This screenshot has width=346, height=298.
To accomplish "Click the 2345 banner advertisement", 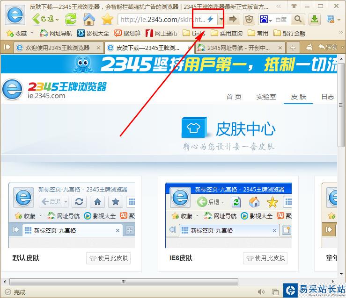I will [x=169, y=64].
